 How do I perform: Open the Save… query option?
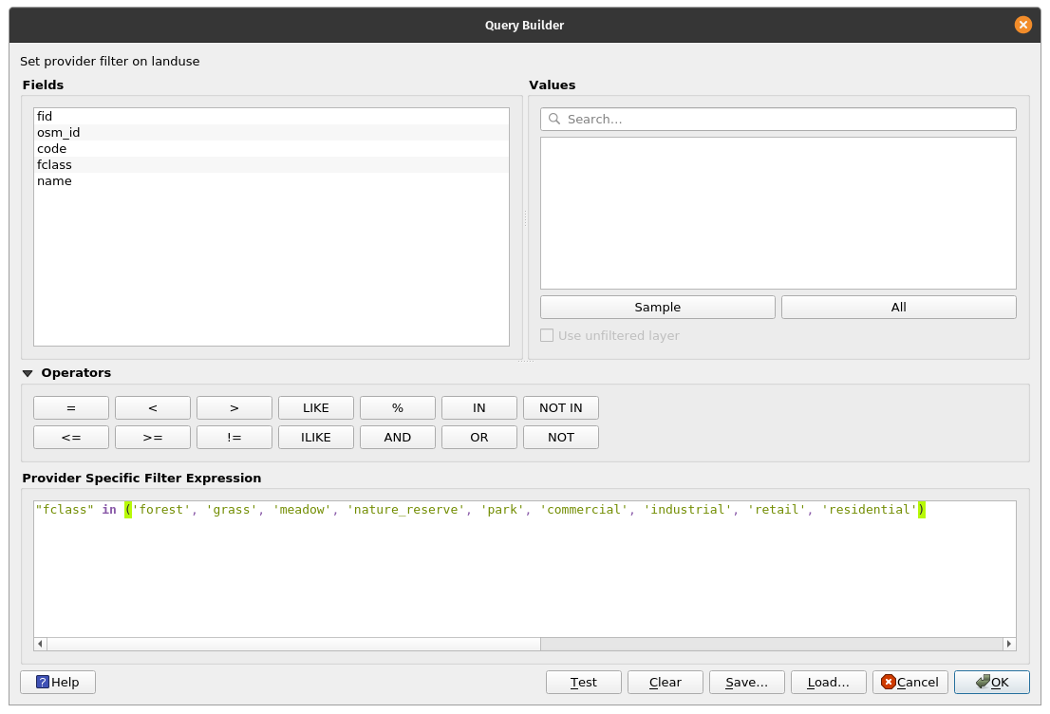point(746,682)
